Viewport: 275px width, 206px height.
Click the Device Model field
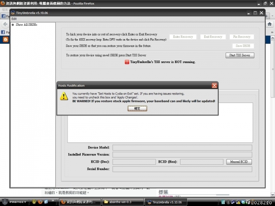[182, 148]
